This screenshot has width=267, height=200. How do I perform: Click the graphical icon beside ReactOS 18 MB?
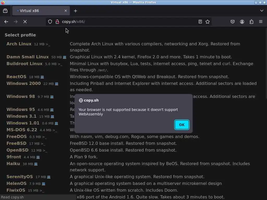coord(42,77)
